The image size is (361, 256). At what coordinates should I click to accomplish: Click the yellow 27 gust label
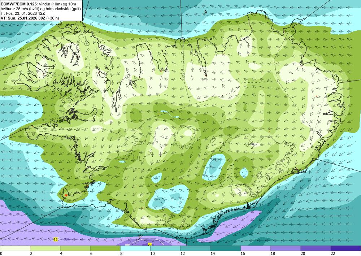pyautogui.click(x=150, y=244)
